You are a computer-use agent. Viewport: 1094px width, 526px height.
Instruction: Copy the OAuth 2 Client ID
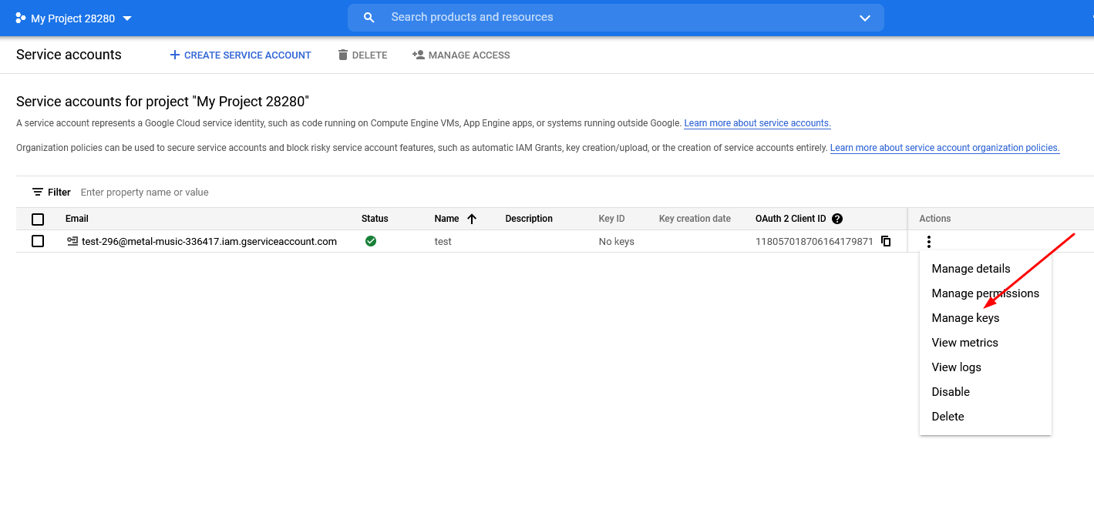(886, 241)
